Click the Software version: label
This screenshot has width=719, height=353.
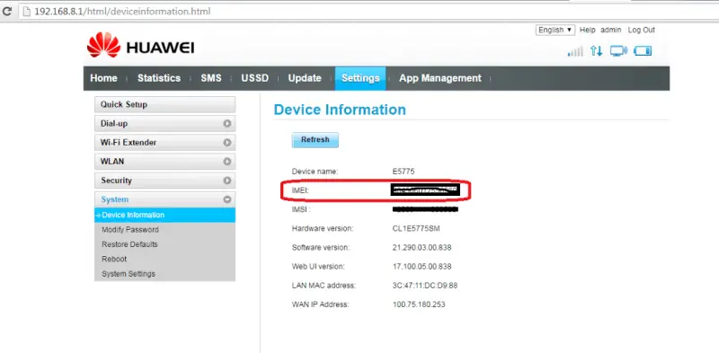point(321,248)
